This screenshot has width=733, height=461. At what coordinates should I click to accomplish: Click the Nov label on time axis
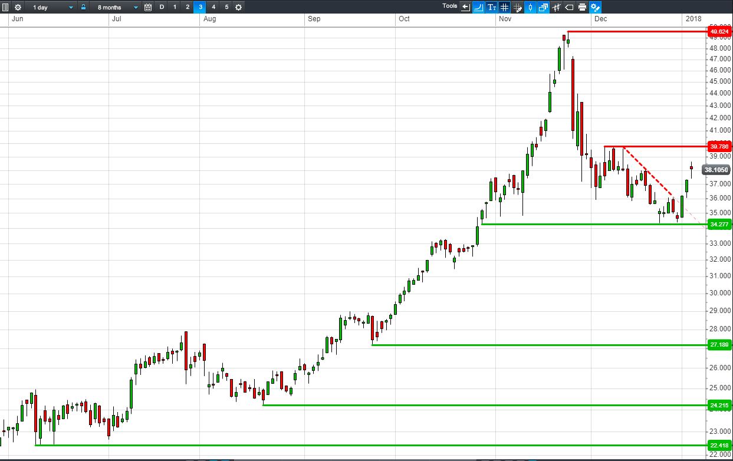pyautogui.click(x=504, y=19)
